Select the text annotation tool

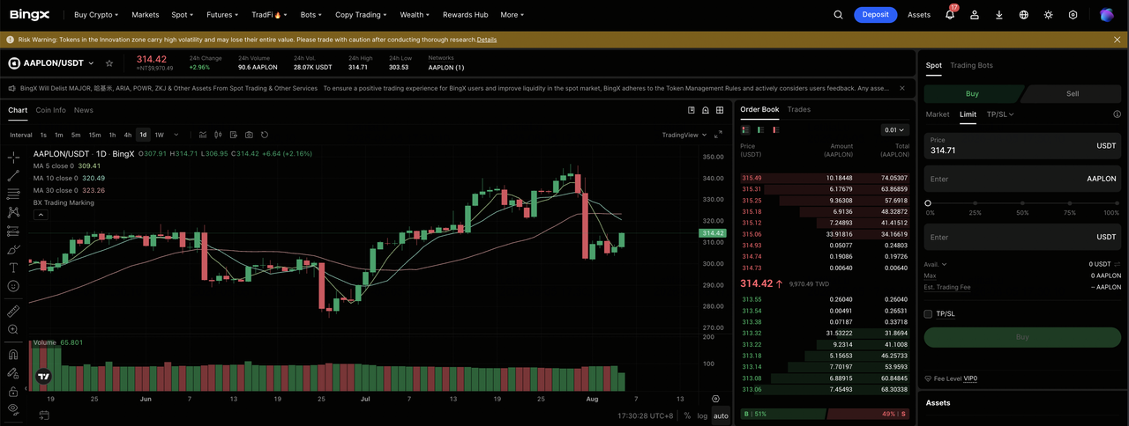point(13,268)
